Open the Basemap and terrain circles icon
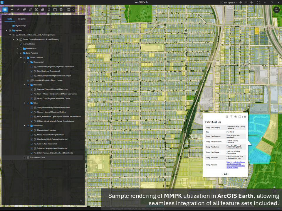Screen dimensions: 282x211 [x=43, y=9]
